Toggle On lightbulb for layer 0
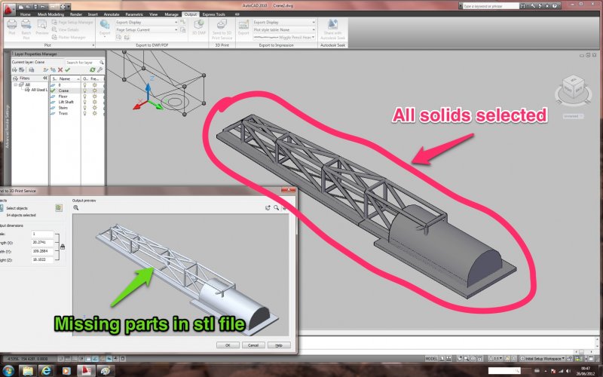Viewport: 603px width, 377px height. pyautogui.click(x=85, y=84)
